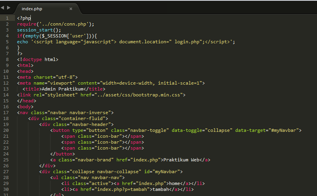Click the Admin Praktikum title text
Screen dimensions: 317x196
pos(62,89)
